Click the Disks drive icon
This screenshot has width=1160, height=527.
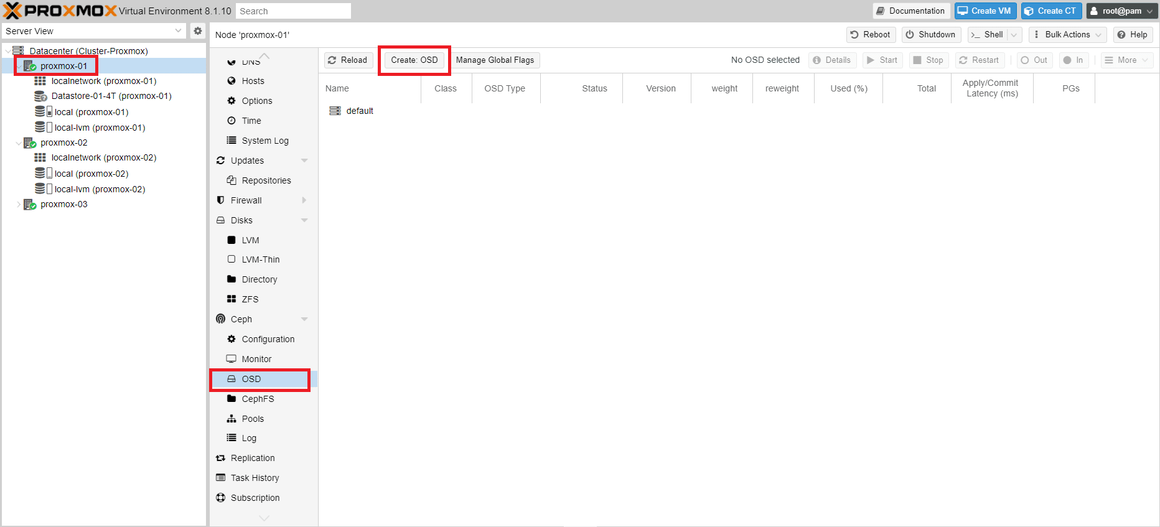tap(220, 220)
